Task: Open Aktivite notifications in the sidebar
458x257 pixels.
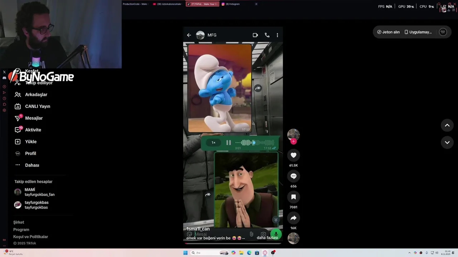Action: [x=33, y=130]
